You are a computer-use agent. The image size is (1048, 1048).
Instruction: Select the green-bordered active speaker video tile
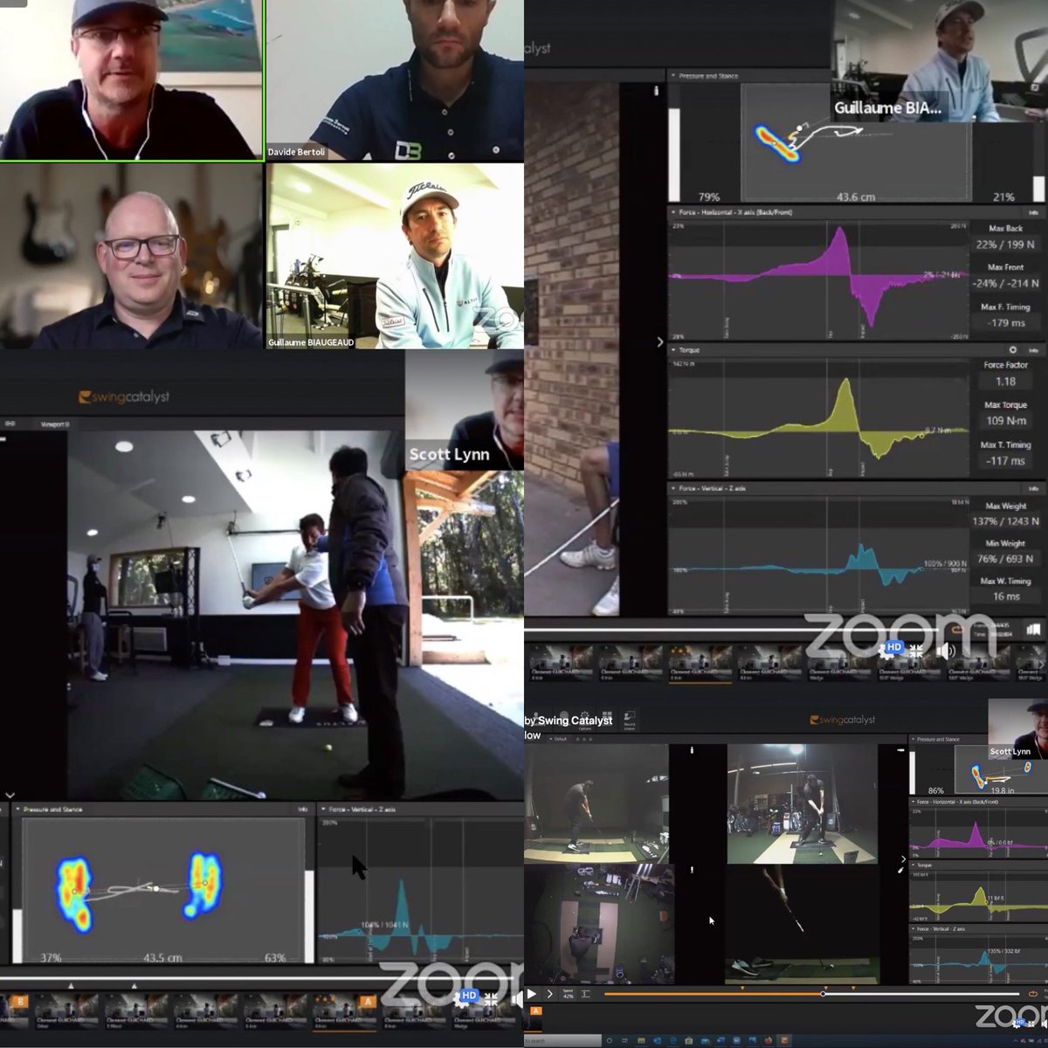131,80
